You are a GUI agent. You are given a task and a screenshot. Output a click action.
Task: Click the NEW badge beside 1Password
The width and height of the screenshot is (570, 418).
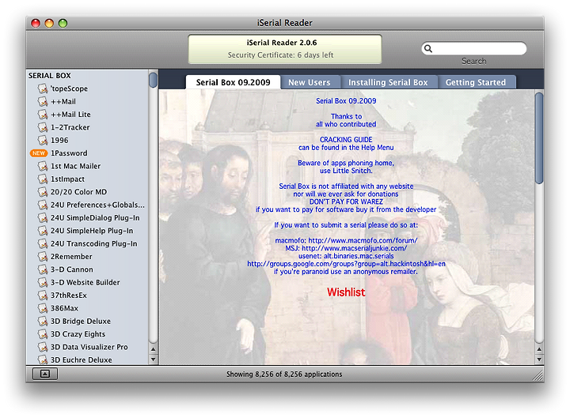pyautogui.click(x=39, y=153)
